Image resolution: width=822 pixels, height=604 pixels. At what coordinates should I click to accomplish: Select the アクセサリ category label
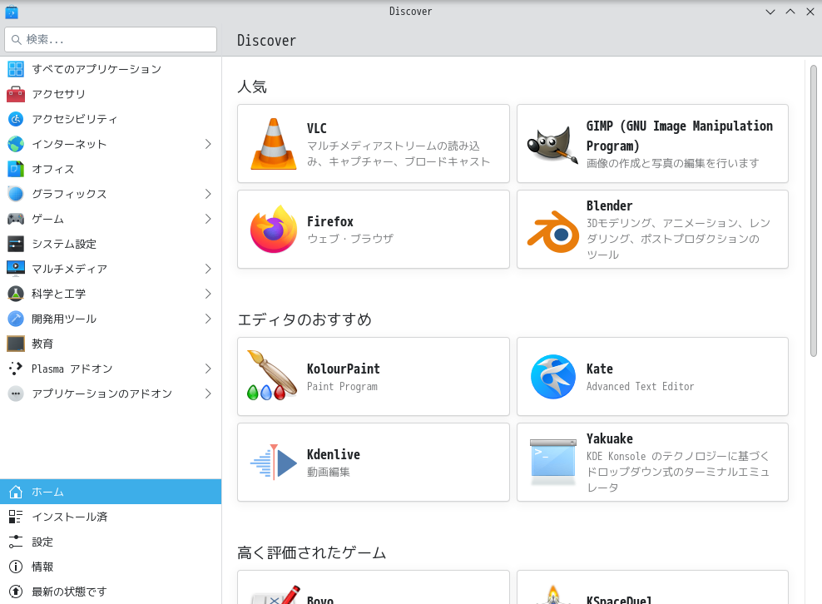click(59, 94)
